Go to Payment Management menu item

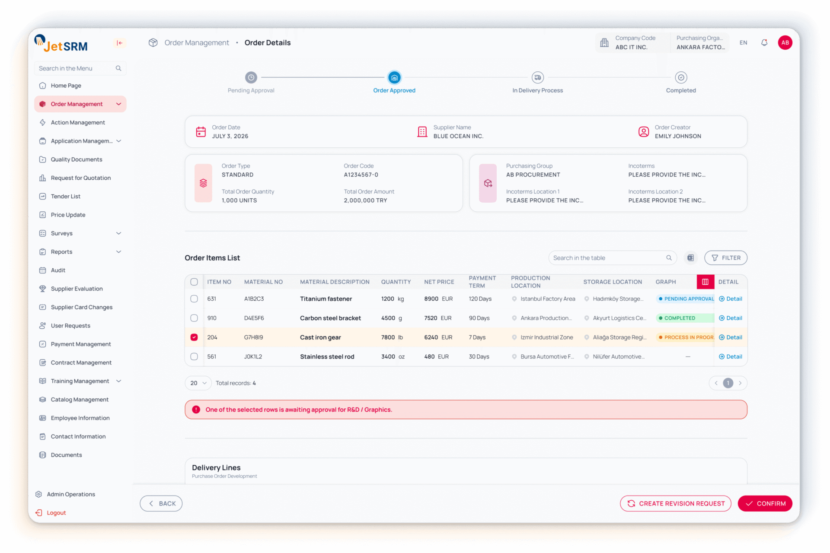point(81,344)
